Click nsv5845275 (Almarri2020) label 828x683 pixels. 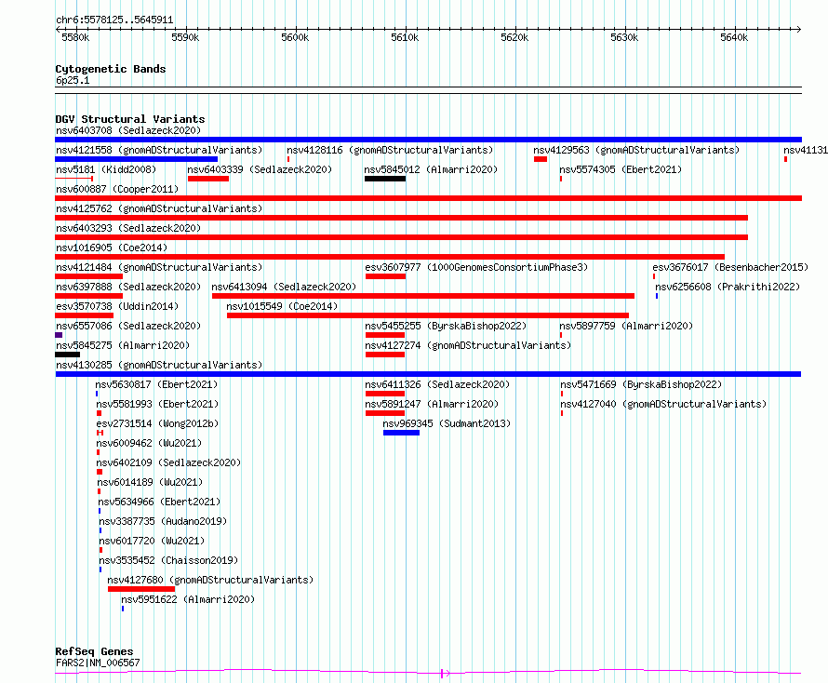point(123,345)
